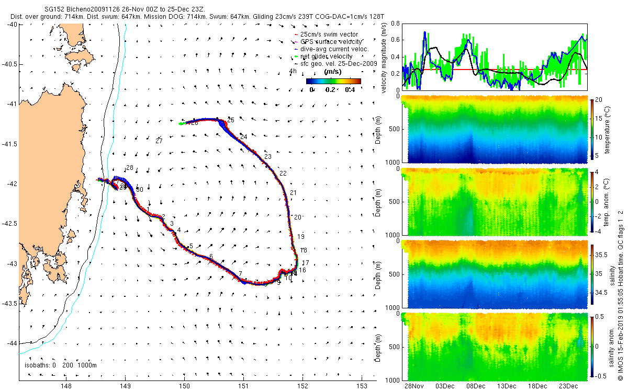Click track day marker '19'
Viewport: 628px width, 392px height.
click(301, 237)
